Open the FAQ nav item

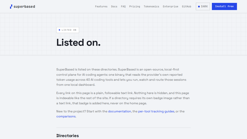tap(123, 6)
